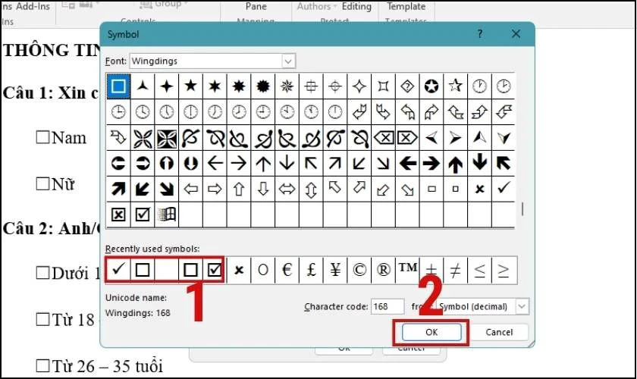Select the euro sign in recently used symbols
Screen dimensions: 637x379
tap(287, 269)
